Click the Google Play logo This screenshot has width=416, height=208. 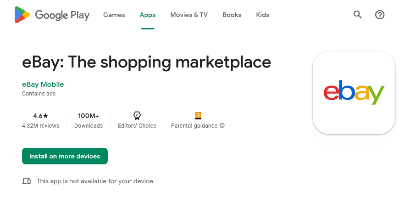coord(52,15)
